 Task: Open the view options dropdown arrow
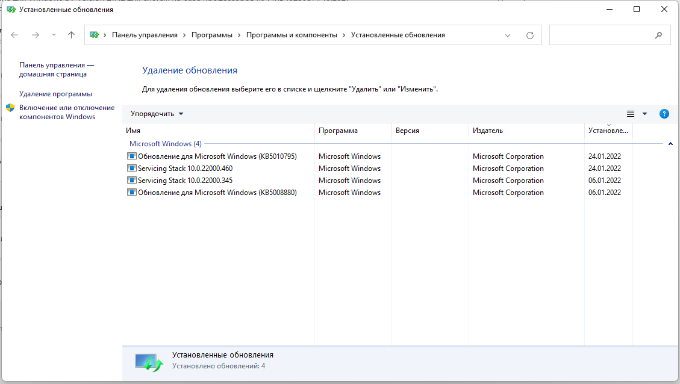(x=644, y=114)
